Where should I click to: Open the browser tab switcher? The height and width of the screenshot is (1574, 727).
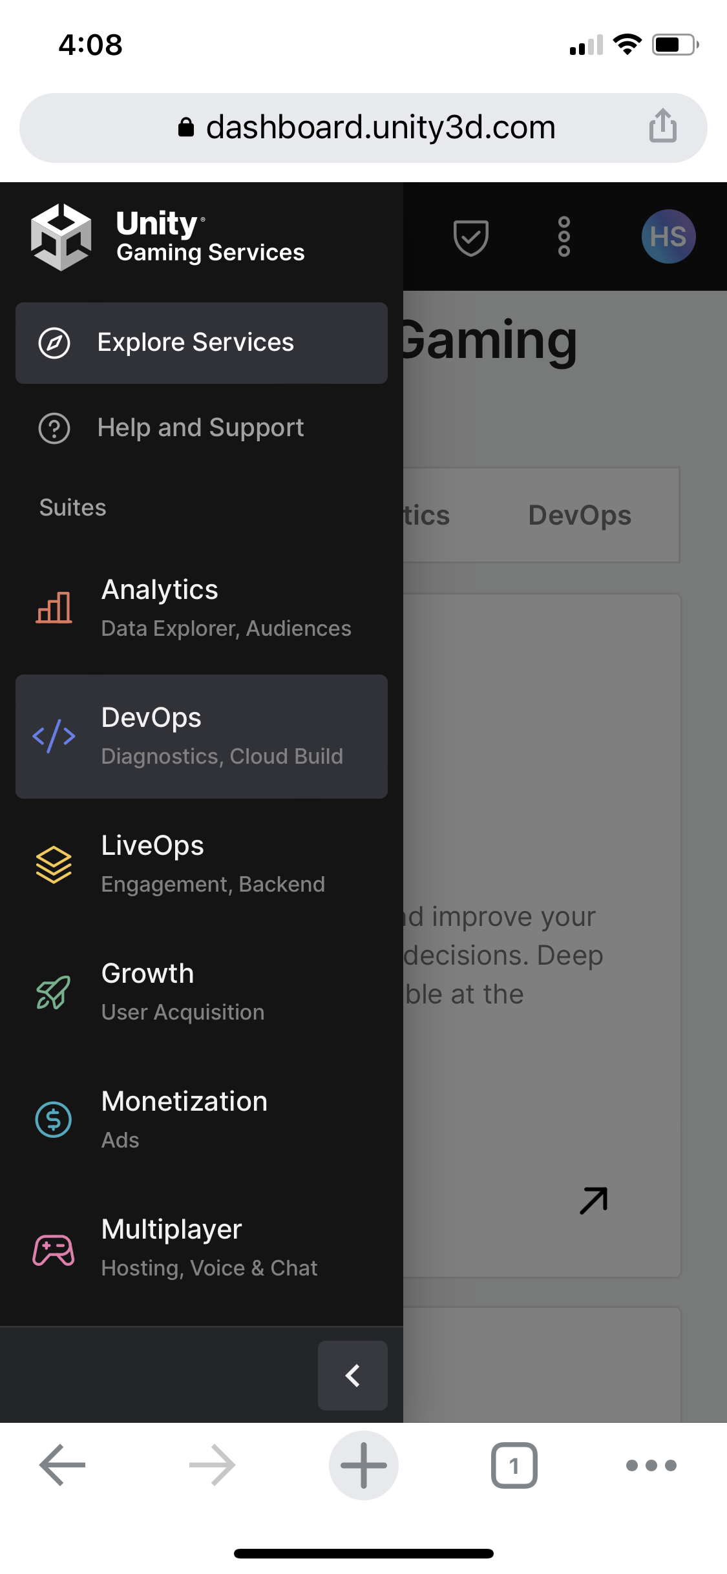[x=514, y=1465]
